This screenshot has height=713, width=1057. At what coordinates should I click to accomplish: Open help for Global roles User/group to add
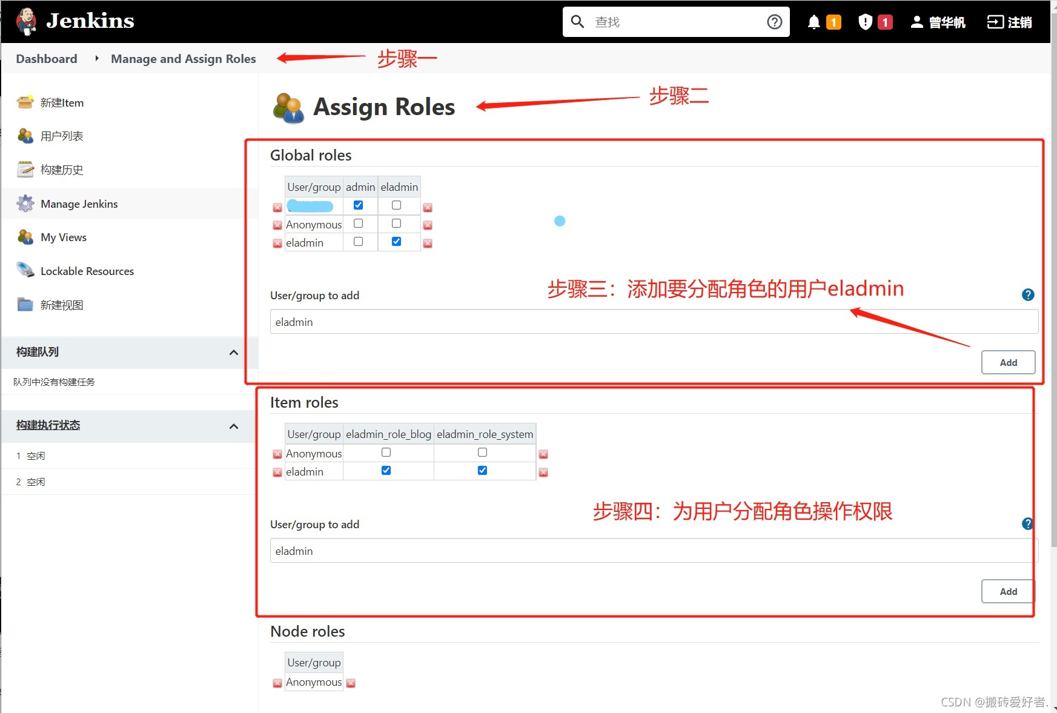(x=1028, y=295)
